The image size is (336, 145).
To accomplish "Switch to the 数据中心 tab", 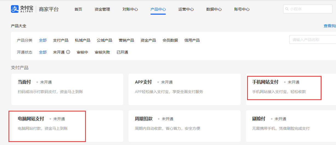I will click(214, 9).
